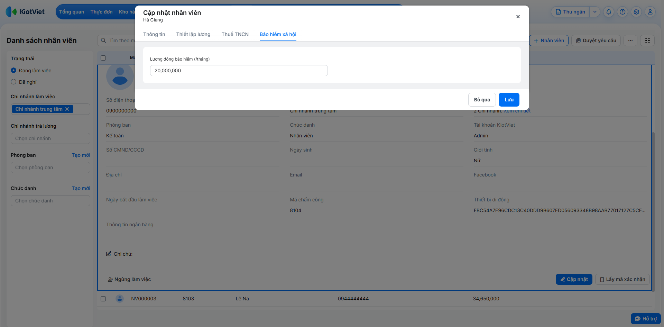Click the 34,650,000 amount cell

[486, 299]
